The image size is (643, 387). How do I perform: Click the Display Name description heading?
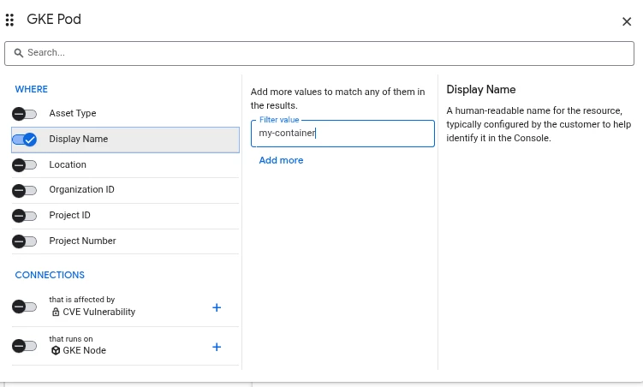tap(481, 89)
